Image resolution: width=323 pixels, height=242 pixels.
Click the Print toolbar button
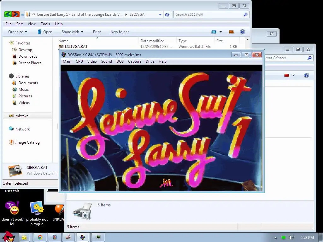[x=97, y=32]
